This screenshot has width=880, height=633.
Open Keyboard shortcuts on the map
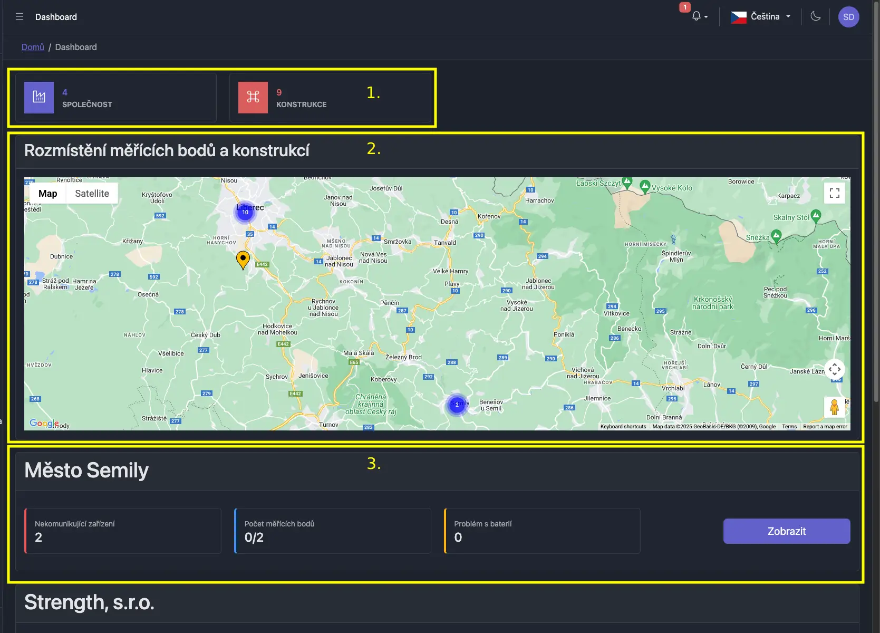tap(623, 426)
